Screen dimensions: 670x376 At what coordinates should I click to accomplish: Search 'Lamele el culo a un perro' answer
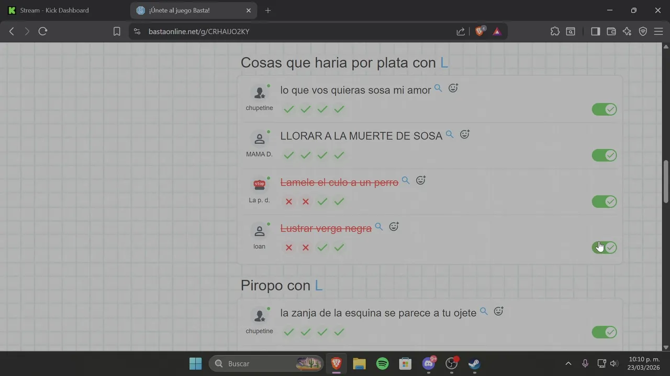click(406, 181)
